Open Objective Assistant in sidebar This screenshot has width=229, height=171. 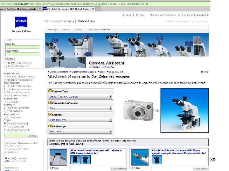[x=18, y=130]
